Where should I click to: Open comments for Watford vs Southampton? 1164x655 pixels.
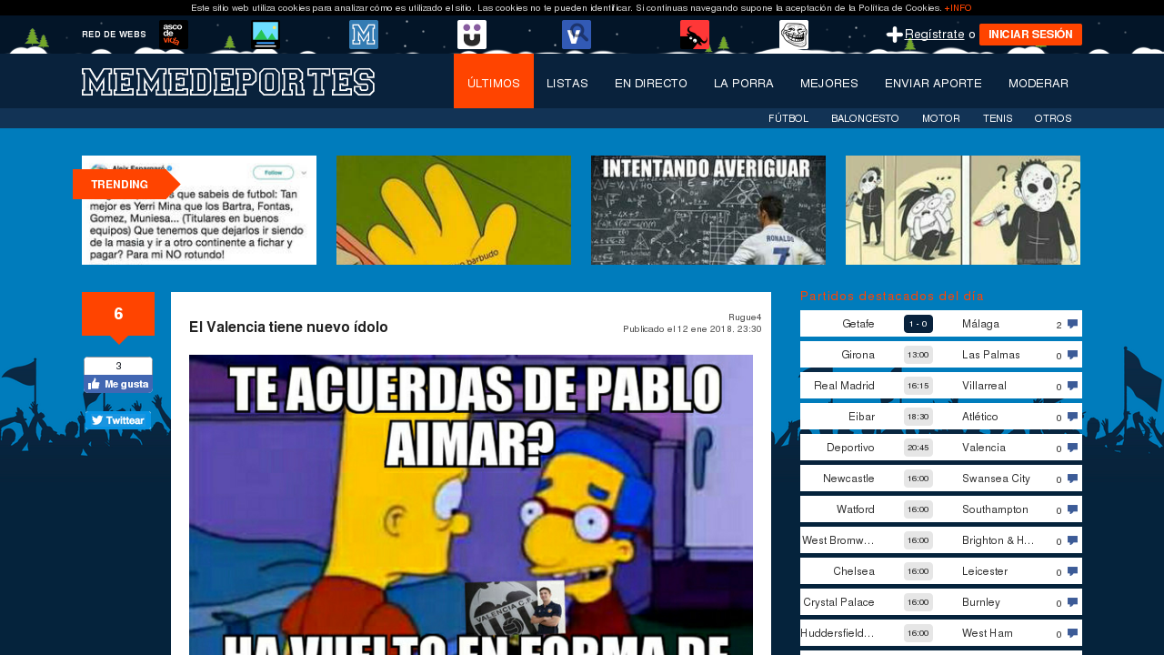point(1073,509)
